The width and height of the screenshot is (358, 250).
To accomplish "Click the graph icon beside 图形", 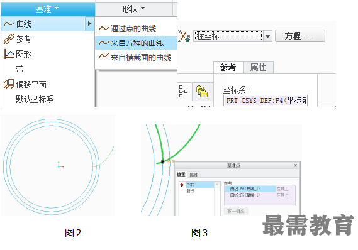I will pos(9,54).
